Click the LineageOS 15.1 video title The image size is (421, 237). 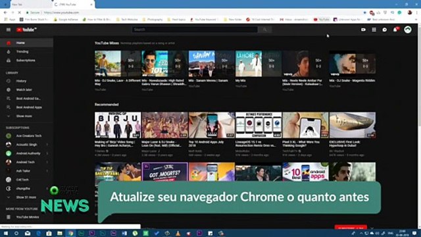[256, 144]
